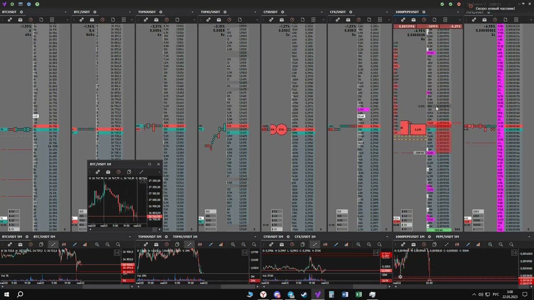Select brush tool in 1000PEPEUSDT 1M chart toolbar
The height and width of the screenshot is (300, 534).
pos(468,244)
